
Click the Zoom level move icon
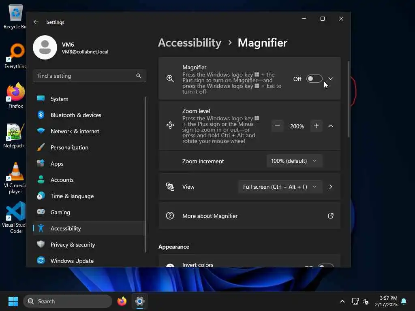coord(170,126)
